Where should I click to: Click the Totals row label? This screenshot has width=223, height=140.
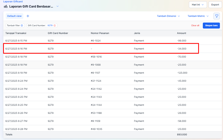[x=9, y=135]
